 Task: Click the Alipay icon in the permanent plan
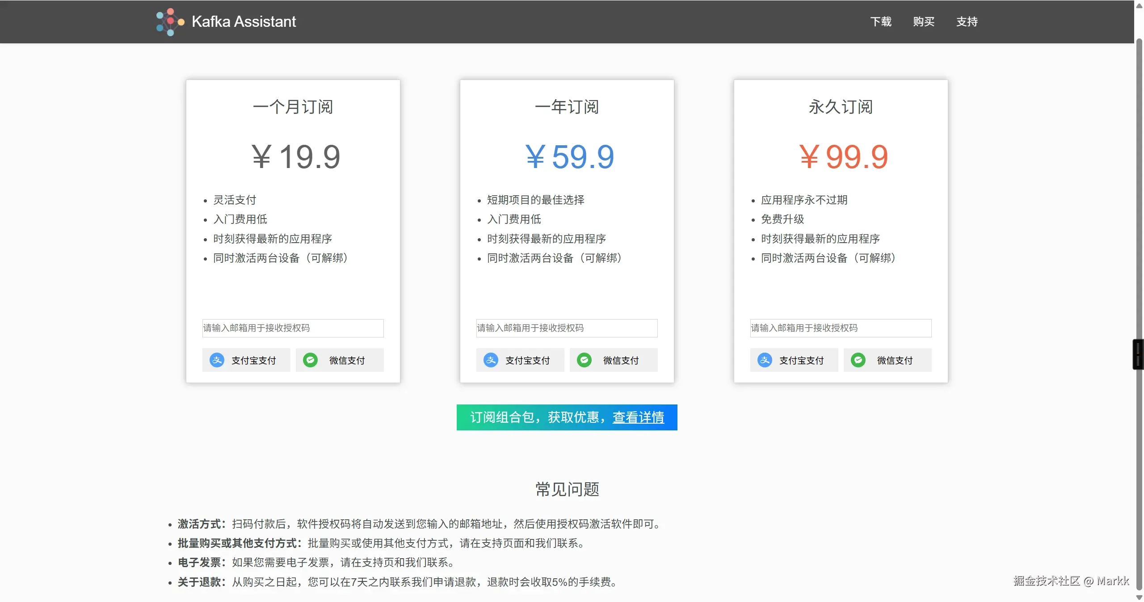(x=765, y=360)
